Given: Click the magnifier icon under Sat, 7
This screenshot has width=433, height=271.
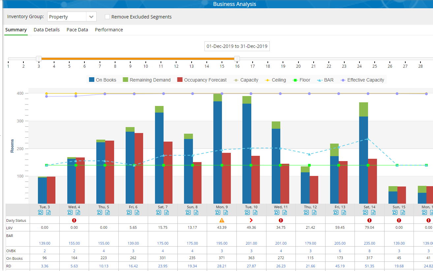Looking at the screenshot, I should click(x=159, y=213).
